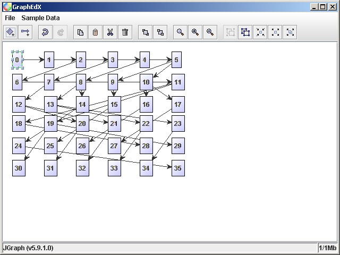Click the zoom out magnifier icon
The image size is (340, 255).
click(210, 32)
